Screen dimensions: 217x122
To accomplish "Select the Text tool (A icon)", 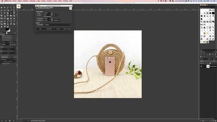I will click(x=11, y=18).
